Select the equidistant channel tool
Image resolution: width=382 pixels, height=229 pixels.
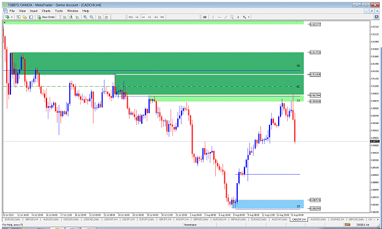pyautogui.click(x=232, y=17)
